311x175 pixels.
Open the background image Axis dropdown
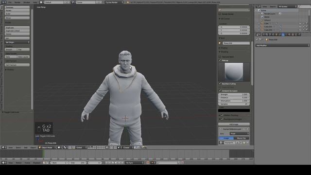pos(240,134)
